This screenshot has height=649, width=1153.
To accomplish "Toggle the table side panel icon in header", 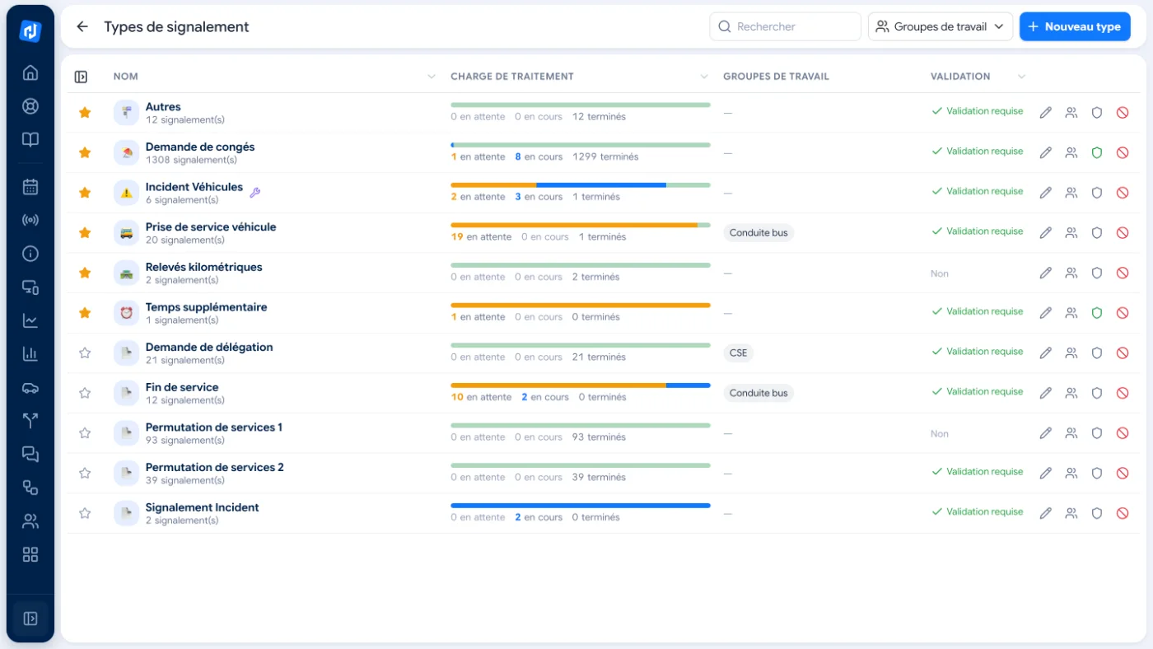I will pos(81,77).
